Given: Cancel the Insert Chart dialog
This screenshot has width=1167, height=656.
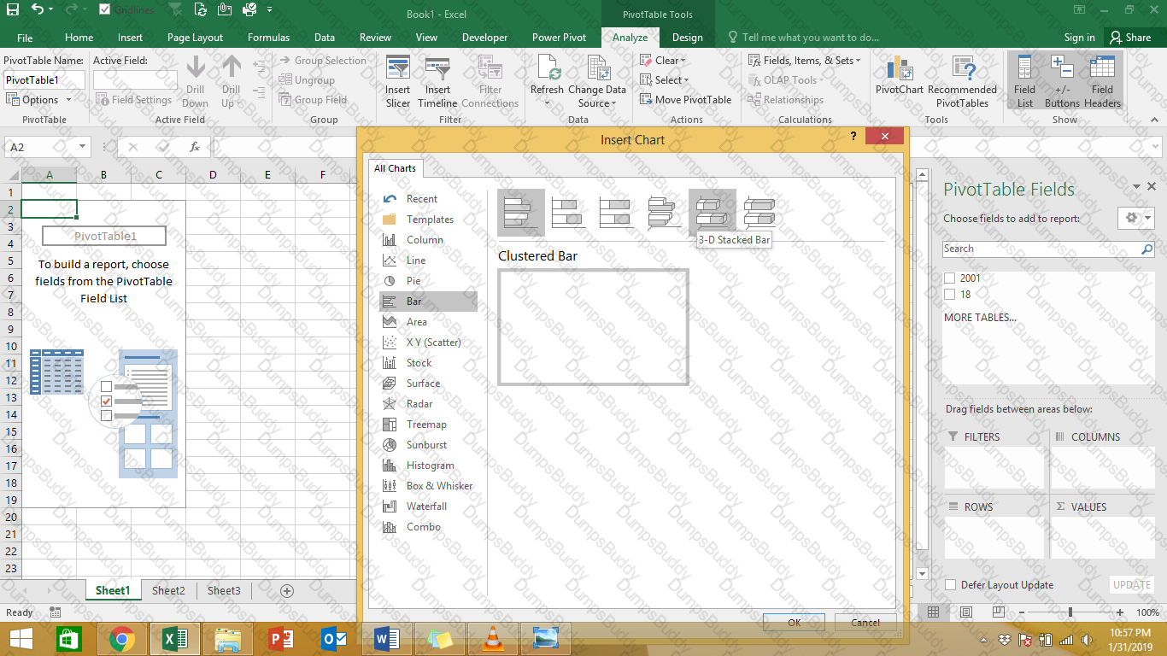Looking at the screenshot, I should point(865,623).
